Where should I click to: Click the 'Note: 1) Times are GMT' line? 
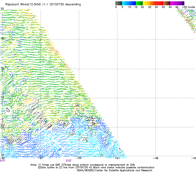point(83,165)
